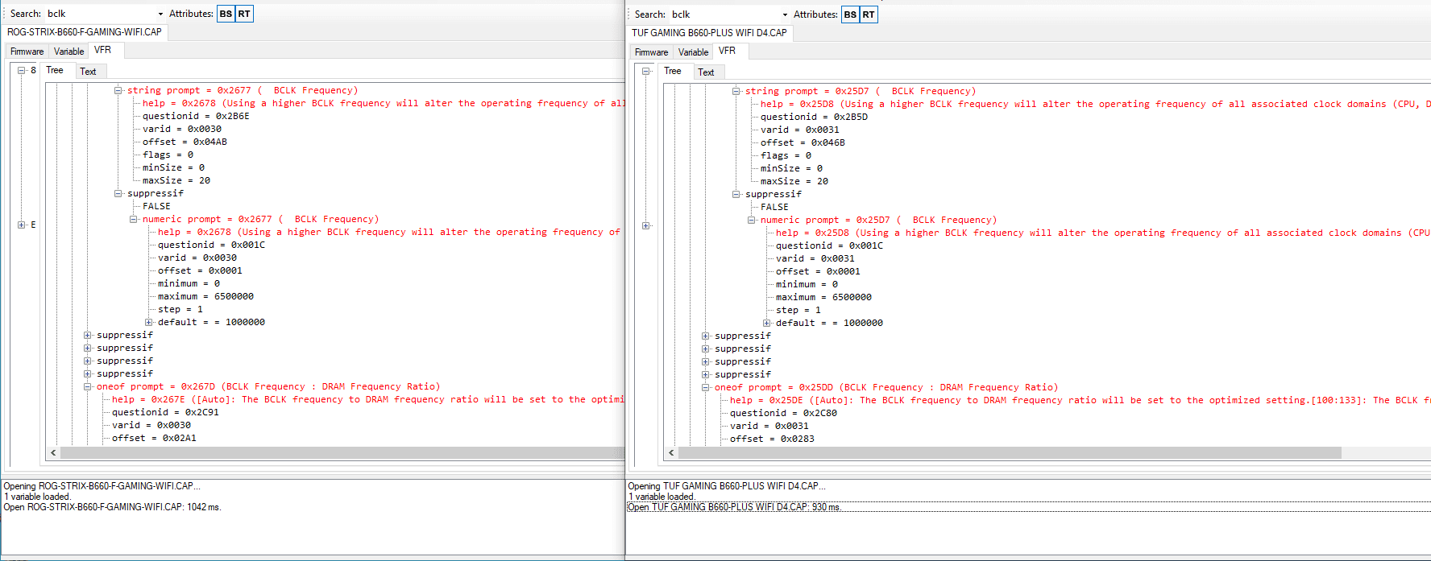Open the Tree view tab in right window

pyautogui.click(x=673, y=71)
